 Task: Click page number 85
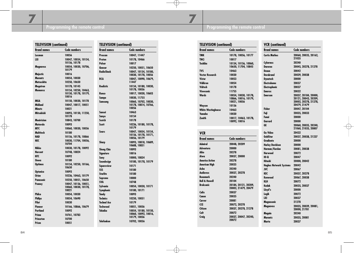pos(330,233)
